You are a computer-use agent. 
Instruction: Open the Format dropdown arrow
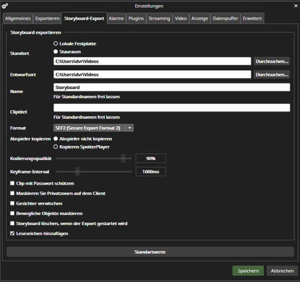pos(130,128)
